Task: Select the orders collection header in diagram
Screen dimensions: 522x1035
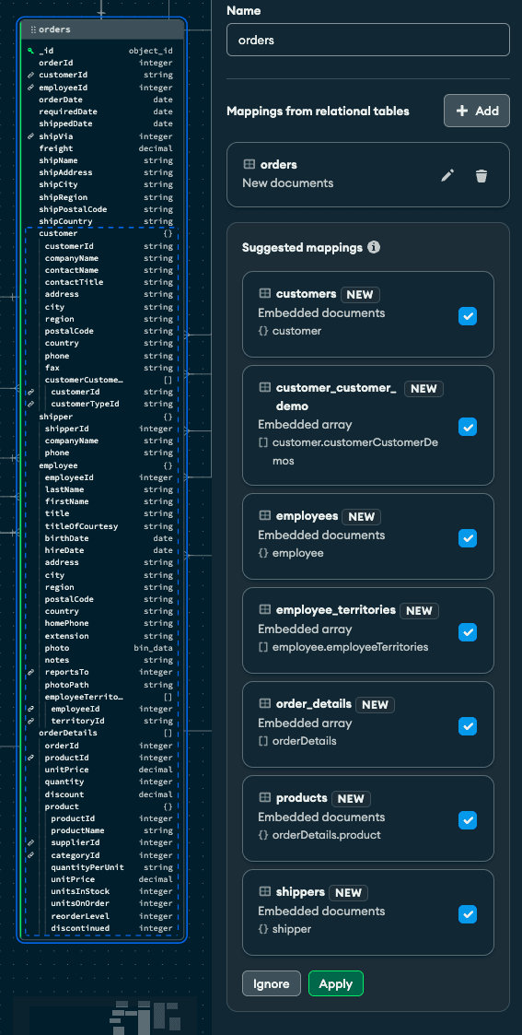Action: pyautogui.click(x=102, y=29)
